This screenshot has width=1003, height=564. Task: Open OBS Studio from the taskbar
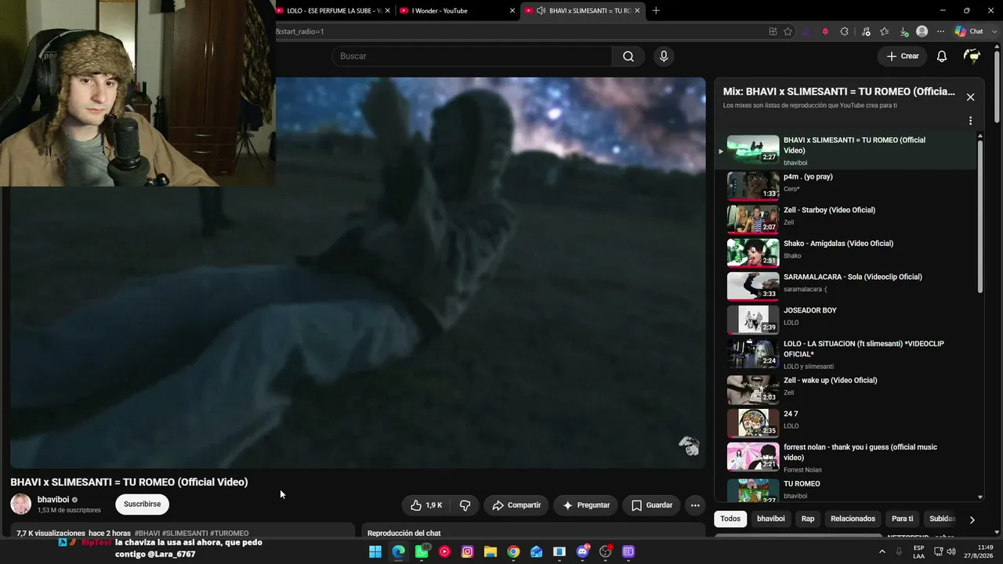(x=605, y=551)
